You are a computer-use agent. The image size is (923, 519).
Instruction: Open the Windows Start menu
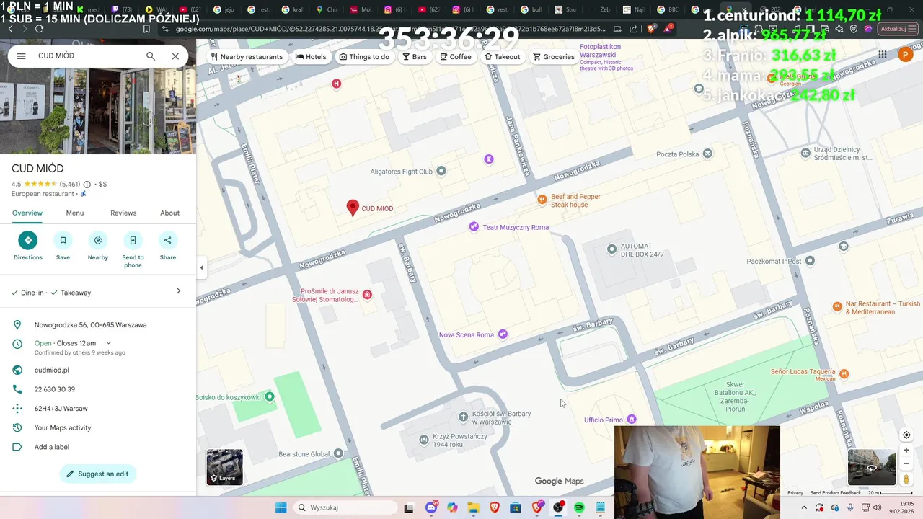coord(281,507)
